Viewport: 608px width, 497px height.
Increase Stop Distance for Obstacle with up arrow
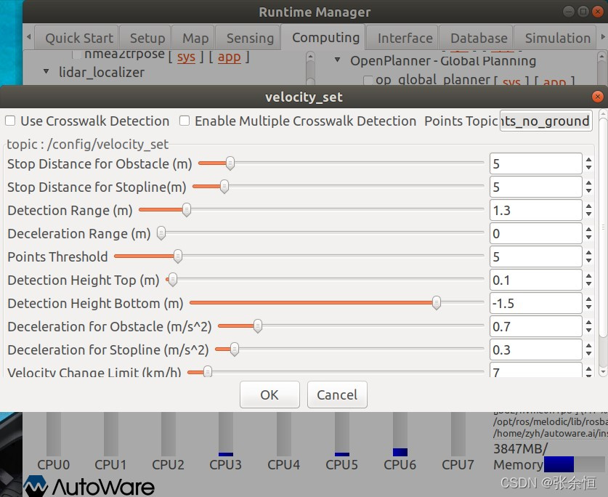coord(588,159)
